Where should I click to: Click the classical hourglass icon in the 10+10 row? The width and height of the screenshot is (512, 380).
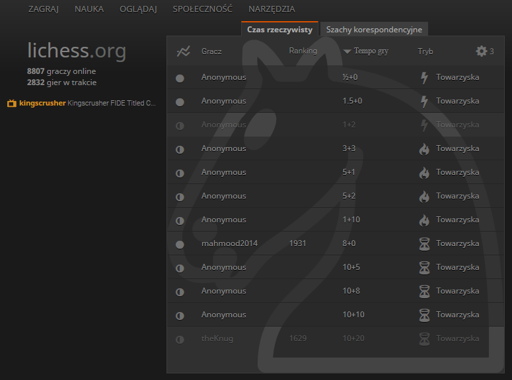click(424, 315)
